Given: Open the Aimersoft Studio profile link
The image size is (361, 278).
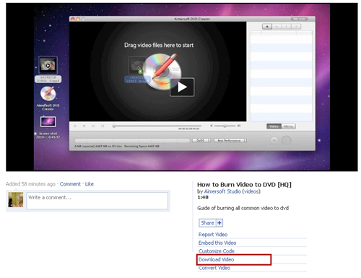Looking at the screenshot, I should click(x=222, y=191).
